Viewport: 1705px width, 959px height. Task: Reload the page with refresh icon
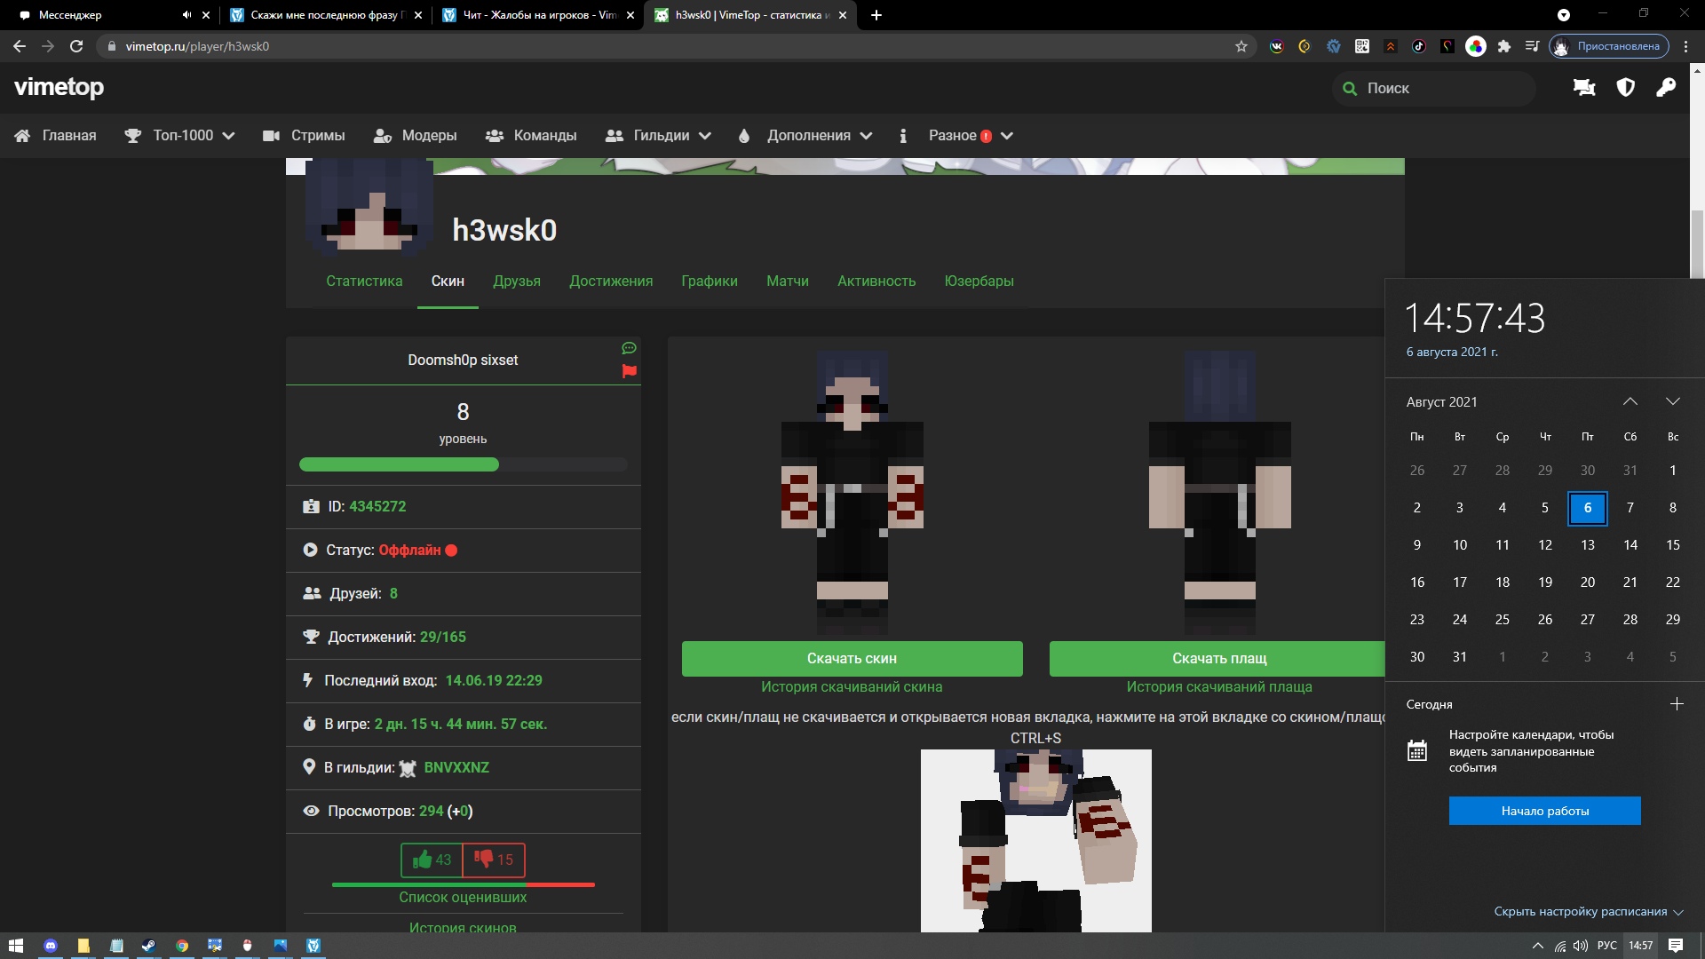pyautogui.click(x=76, y=46)
